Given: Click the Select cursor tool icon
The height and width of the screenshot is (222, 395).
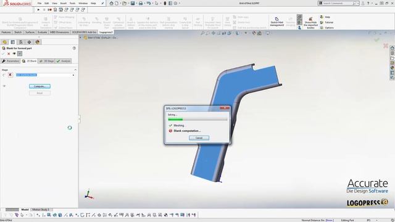Looking at the screenshot, I should 156,3.
